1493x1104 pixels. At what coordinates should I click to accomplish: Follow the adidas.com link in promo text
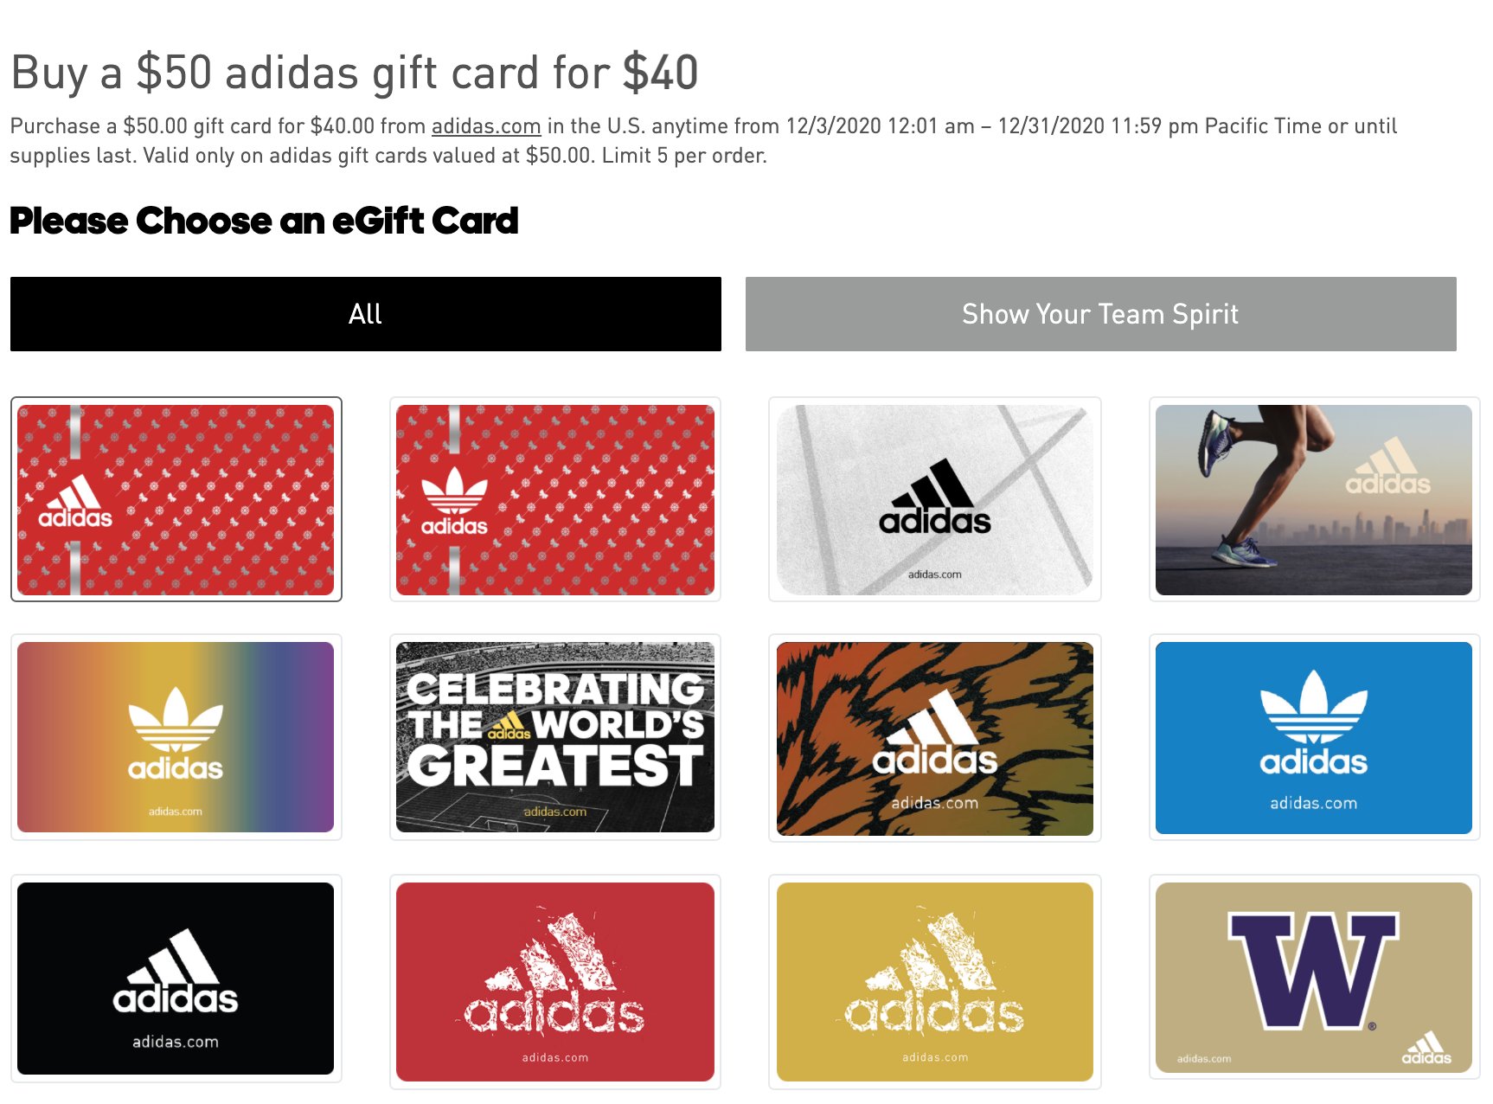click(x=486, y=126)
